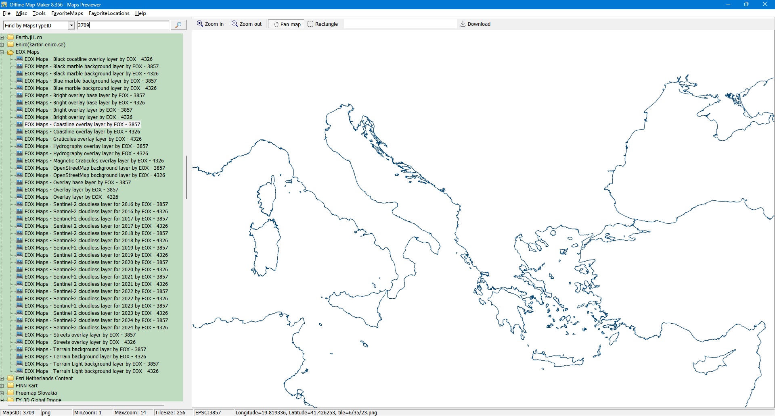Screen dimensions: 775x416
Task: Expand the Eniro(kartor.eniro.se) node
Action: [x=2, y=45]
